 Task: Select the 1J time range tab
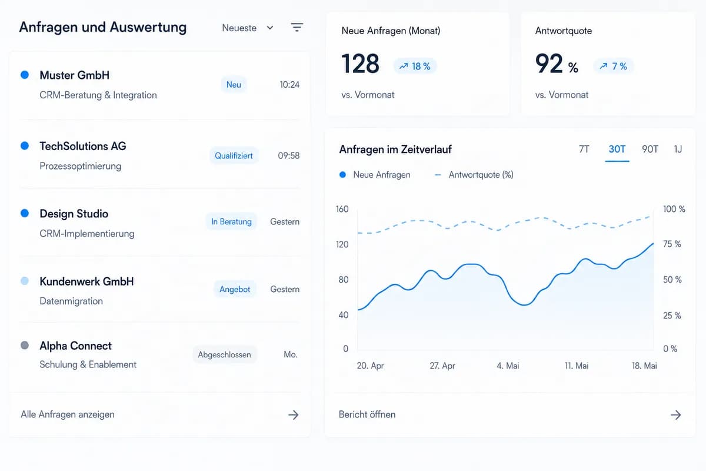678,150
